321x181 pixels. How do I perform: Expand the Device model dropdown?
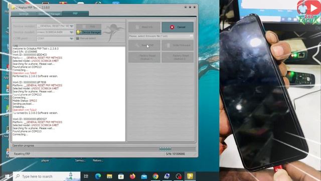coord(71,32)
